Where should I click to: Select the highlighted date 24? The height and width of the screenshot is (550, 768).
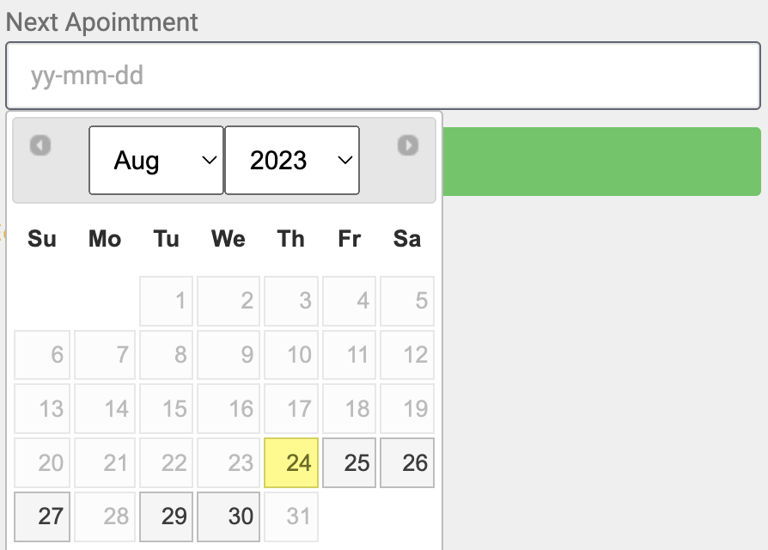291,463
